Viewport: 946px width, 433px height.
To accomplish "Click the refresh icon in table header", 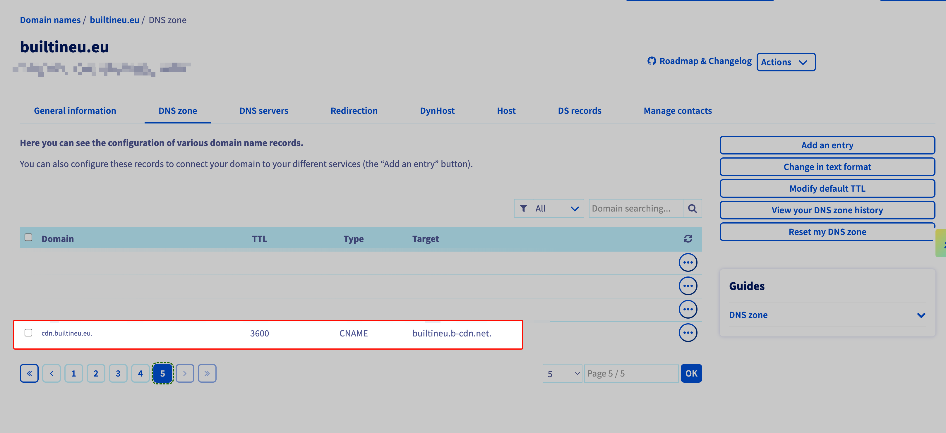I will (688, 238).
